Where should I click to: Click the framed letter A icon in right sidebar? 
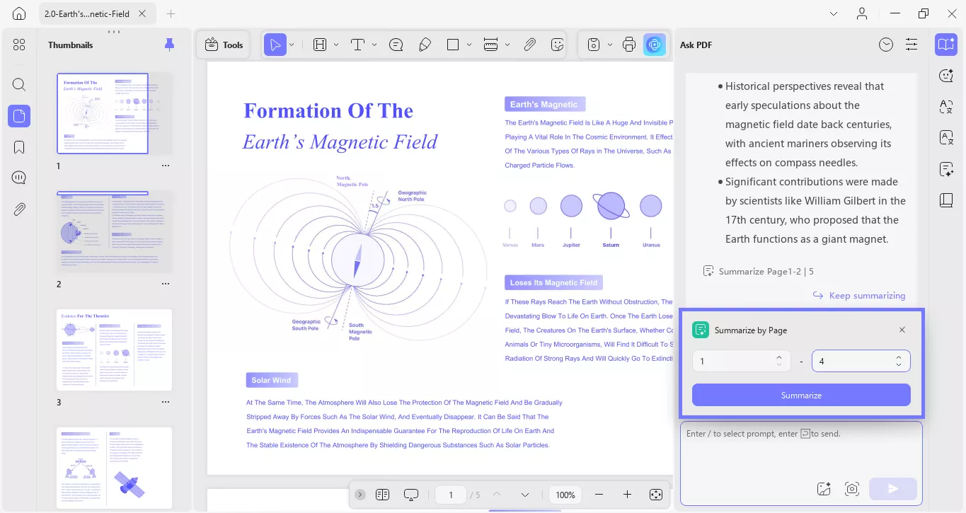coord(946,137)
